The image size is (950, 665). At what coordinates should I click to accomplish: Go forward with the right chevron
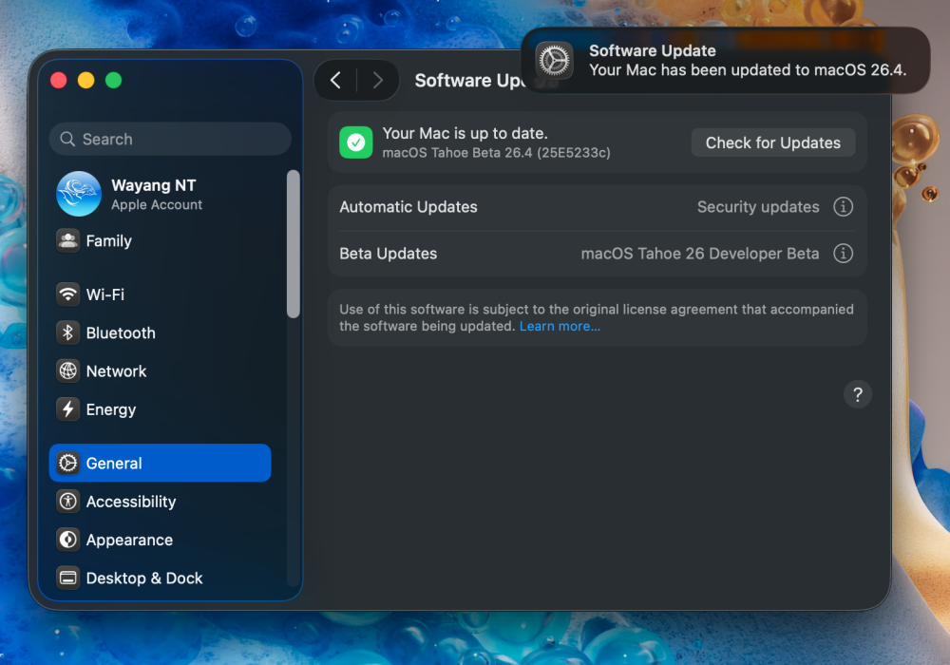pyautogui.click(x=378, y=80)
